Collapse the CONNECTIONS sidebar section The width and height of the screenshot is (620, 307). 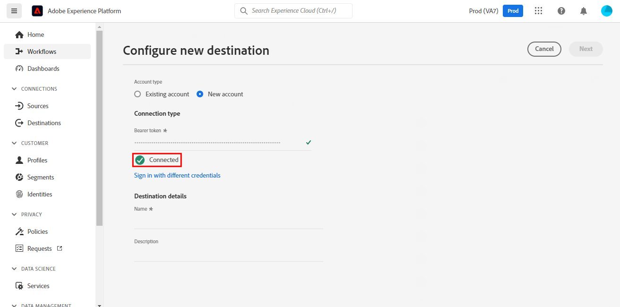click(14, 89)
